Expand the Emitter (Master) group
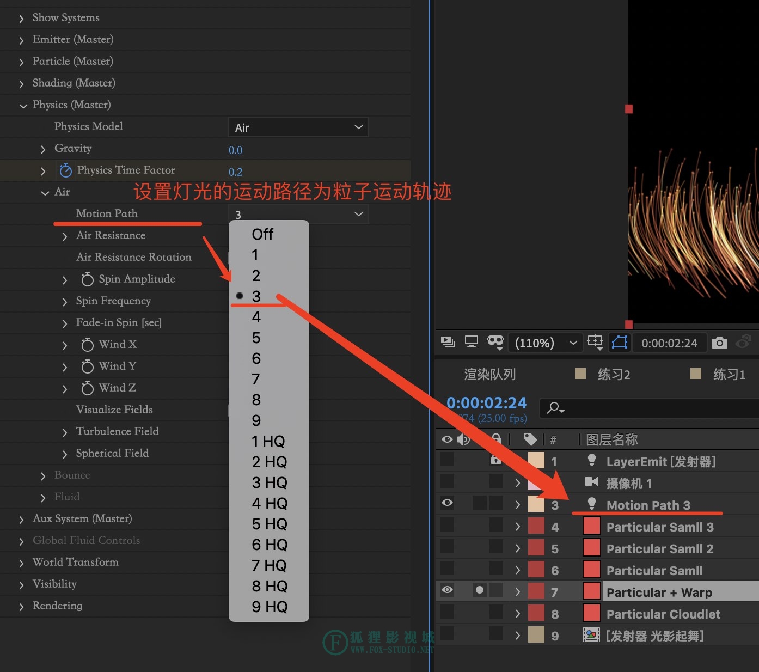Viewport: 759px width, 672px height. [x=21, y=40]
